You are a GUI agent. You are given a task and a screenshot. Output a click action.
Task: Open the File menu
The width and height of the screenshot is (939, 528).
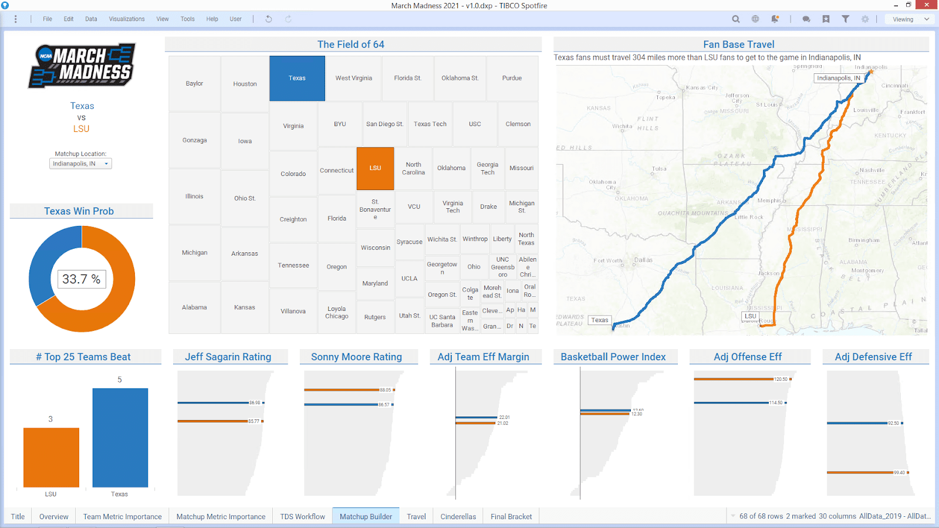pos(48,19)
